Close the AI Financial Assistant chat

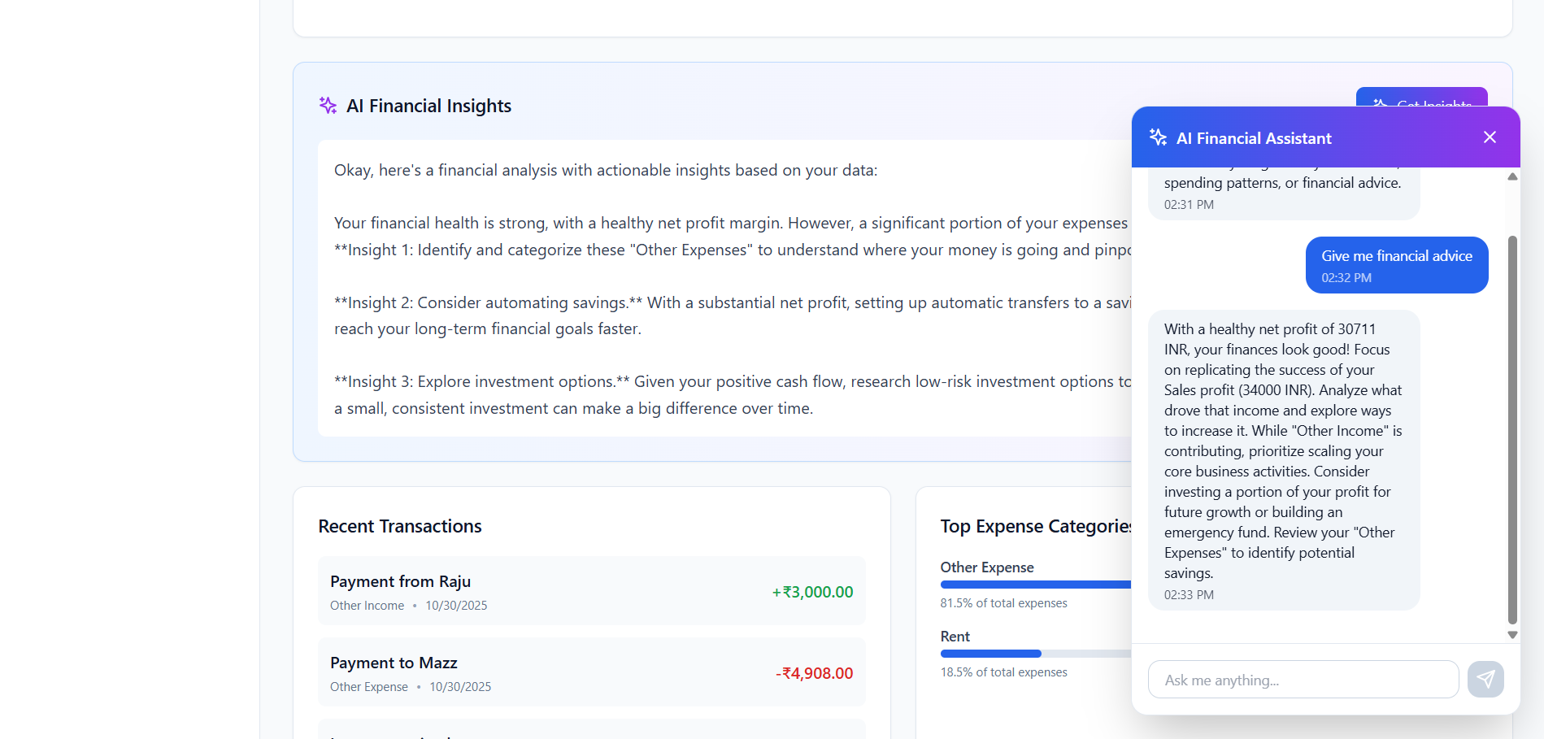pyautogui.click(x=1490, y=137)
